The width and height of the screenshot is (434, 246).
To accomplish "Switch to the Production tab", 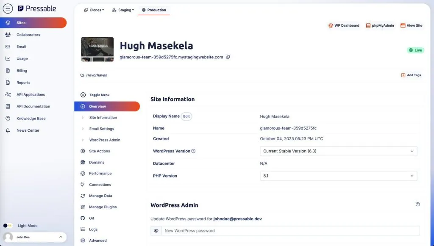I will [154, 10].
